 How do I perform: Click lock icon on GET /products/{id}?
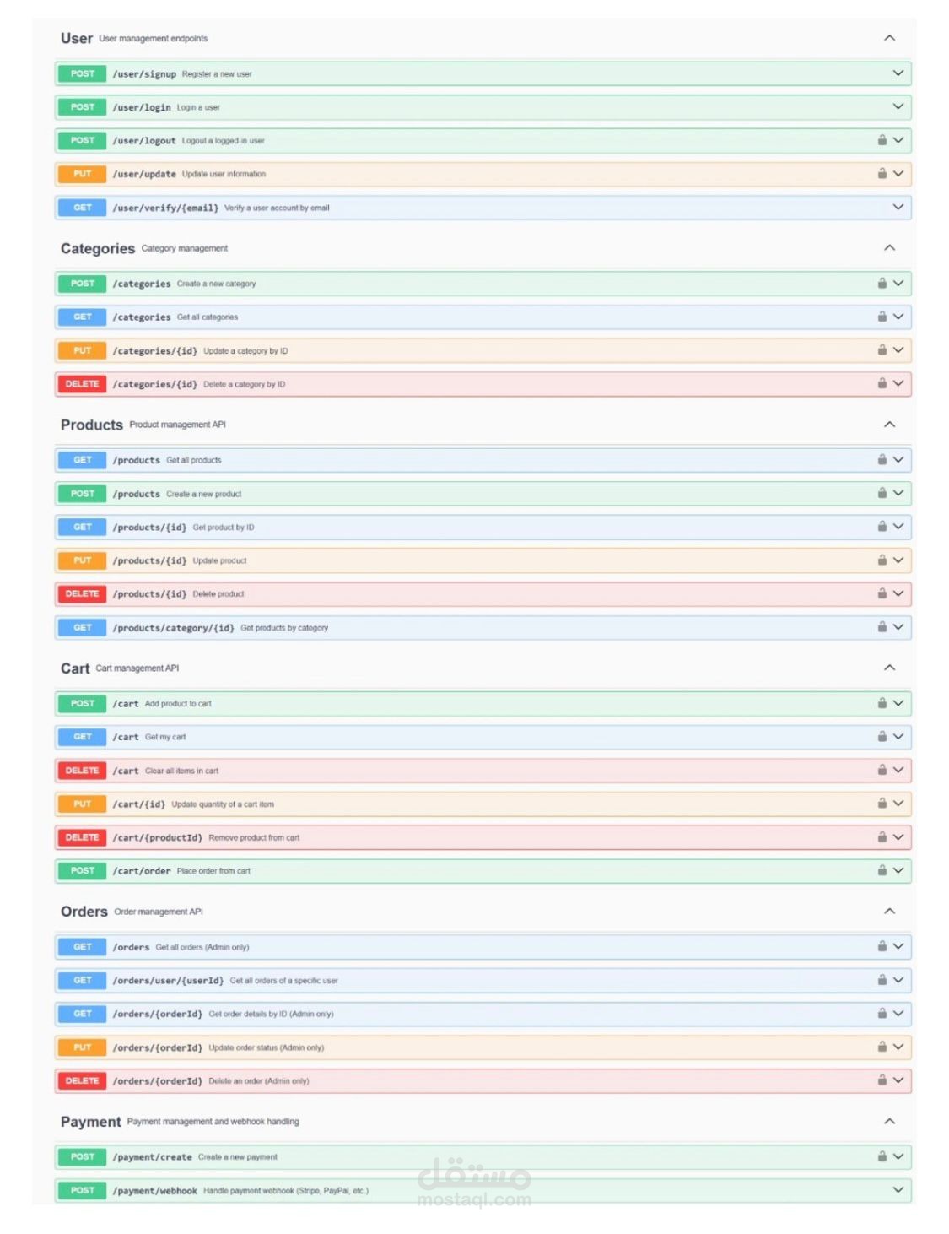pos(882,526)
